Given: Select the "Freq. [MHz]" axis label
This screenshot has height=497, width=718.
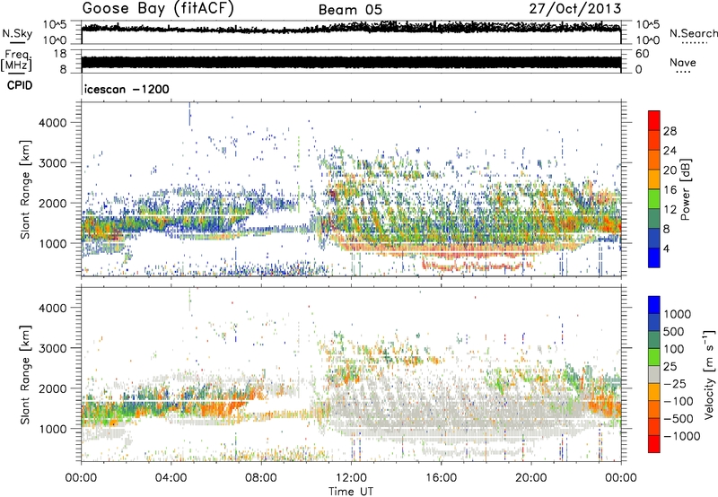Looking at the screenshot, I should tap(16, 60).
